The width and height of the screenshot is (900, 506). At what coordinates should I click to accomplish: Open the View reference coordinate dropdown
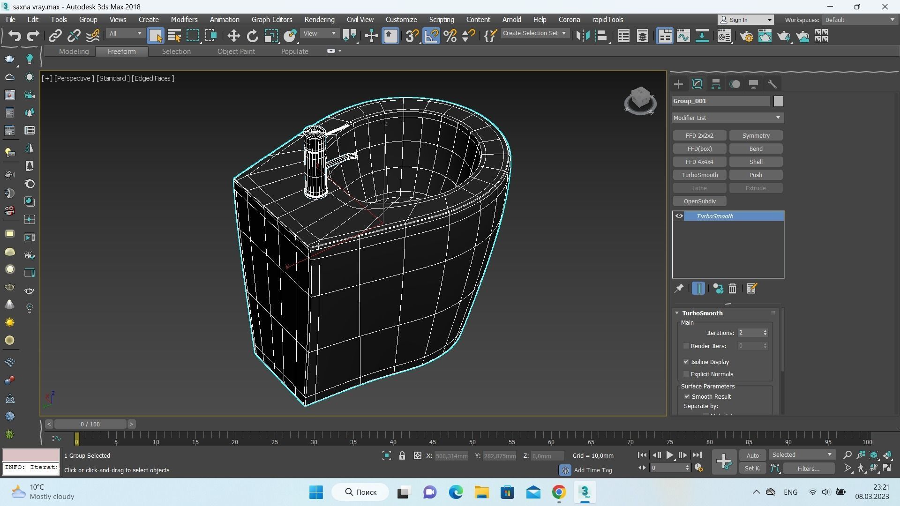coord(320,34)
